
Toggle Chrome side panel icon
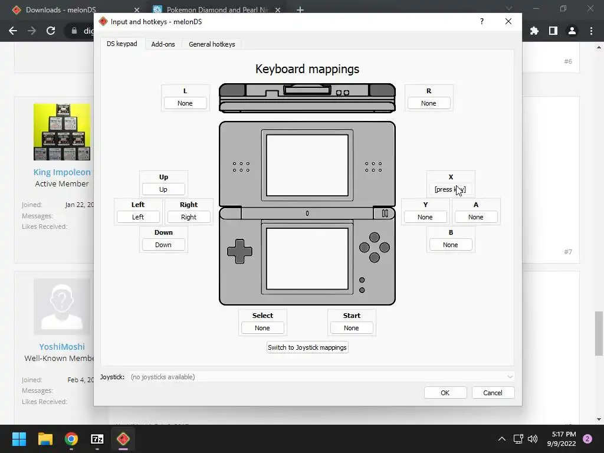tap(553, 31)
